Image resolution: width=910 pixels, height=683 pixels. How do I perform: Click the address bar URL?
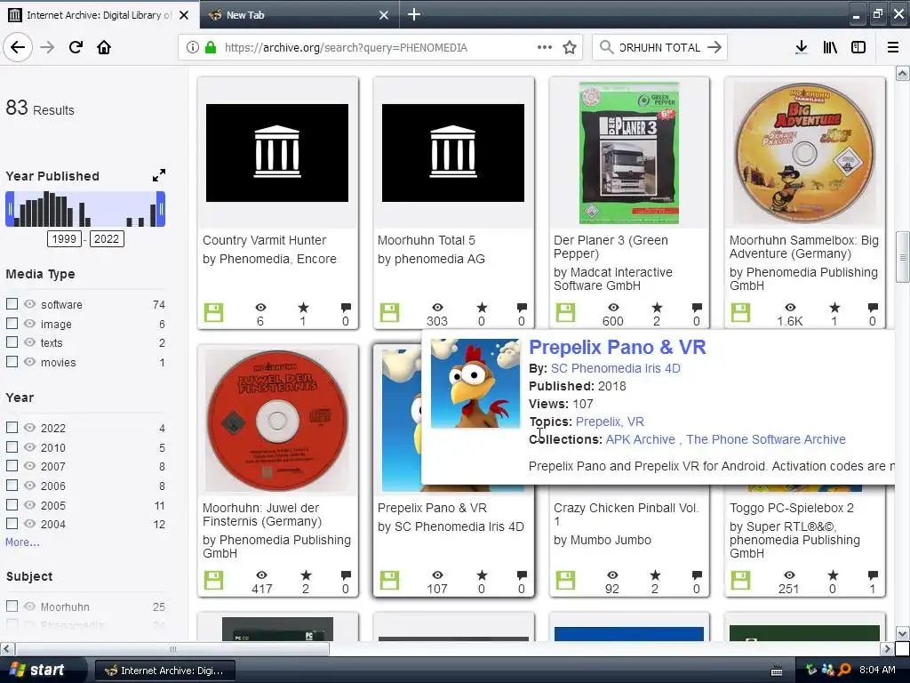coord(346,48)
